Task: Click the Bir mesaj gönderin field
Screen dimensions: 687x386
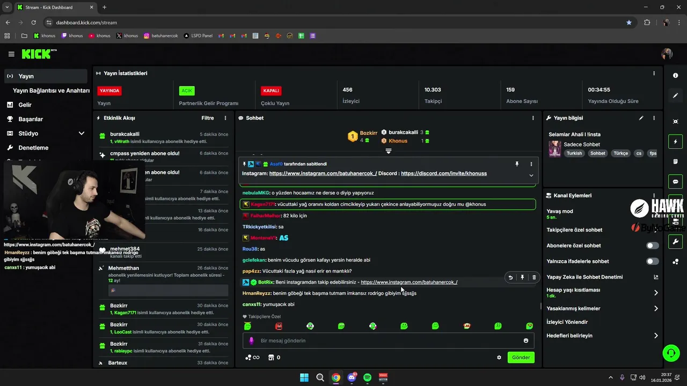Action: [389, 340]
